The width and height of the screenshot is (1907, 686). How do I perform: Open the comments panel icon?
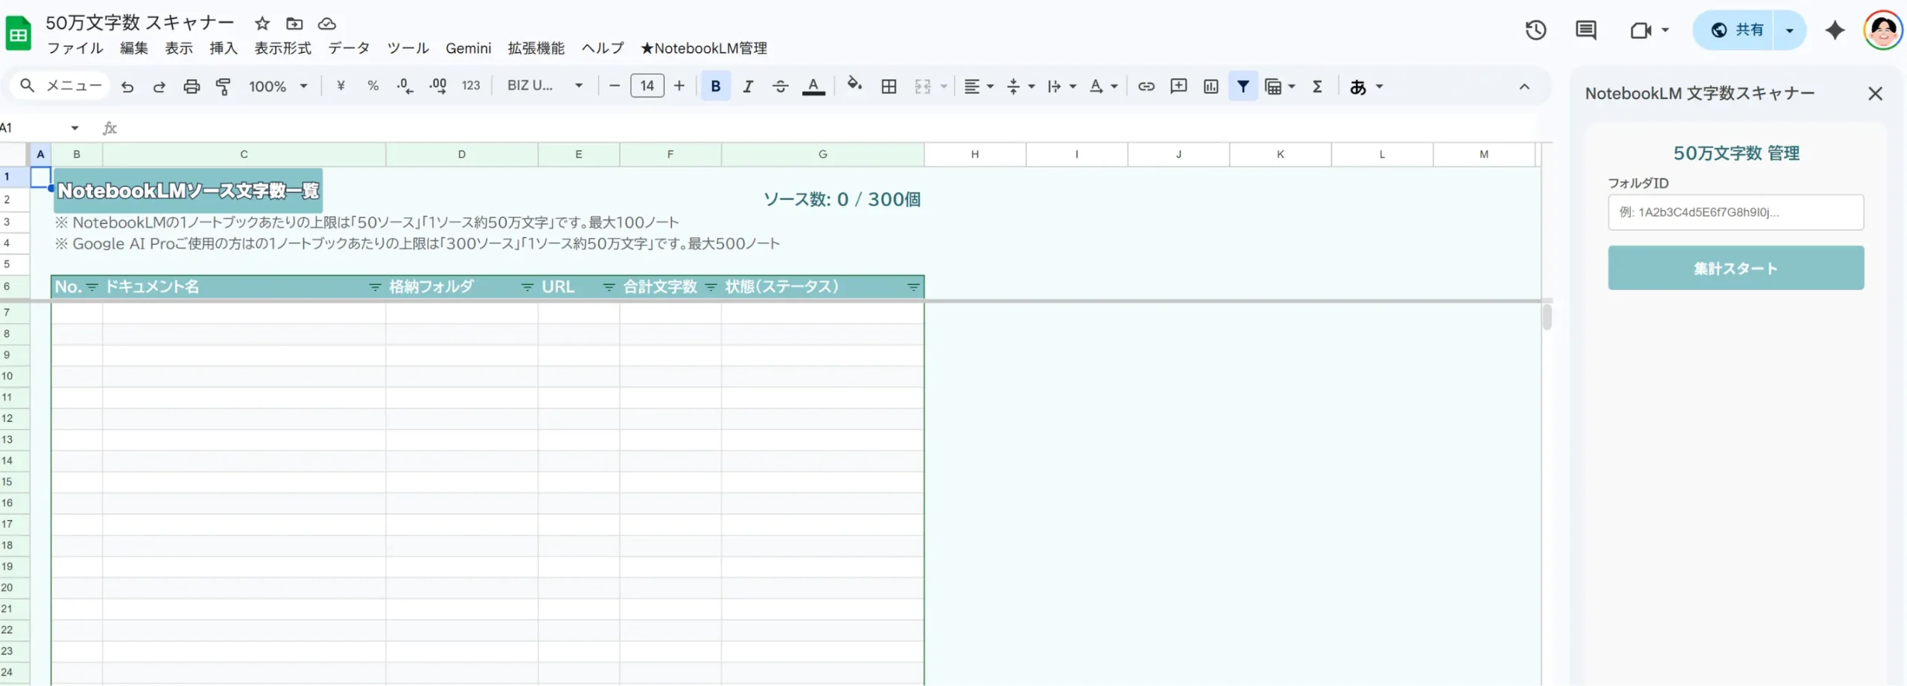click(x=1586, y=30)
